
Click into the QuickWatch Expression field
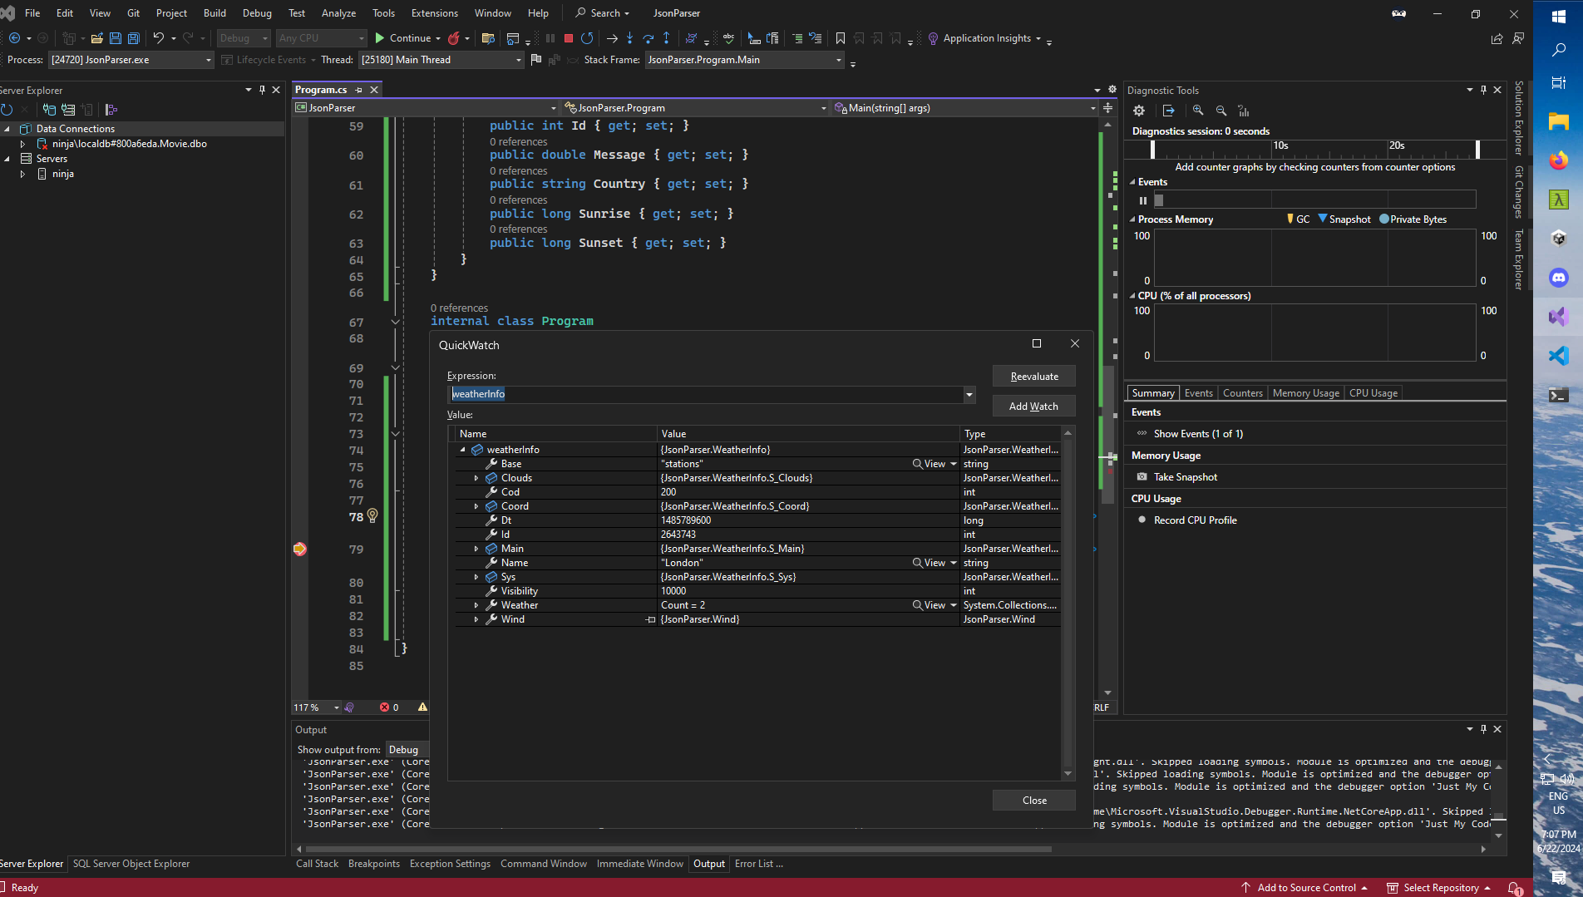pyautogui.click(x=705, y=394)
